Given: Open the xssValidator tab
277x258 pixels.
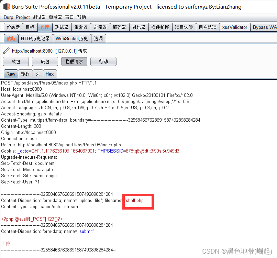Looking at the screenshot, I should click(235, 27).
